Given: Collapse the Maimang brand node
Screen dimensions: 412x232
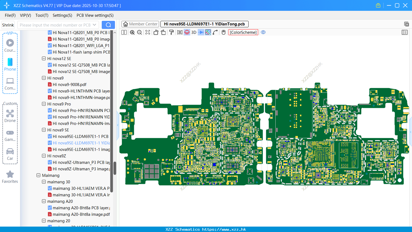Looking at the screenshot, I should (x=38, y=175).
